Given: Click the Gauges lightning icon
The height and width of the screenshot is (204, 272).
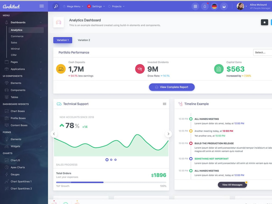Looking at the screenshot, I should (x=7, y=174).
